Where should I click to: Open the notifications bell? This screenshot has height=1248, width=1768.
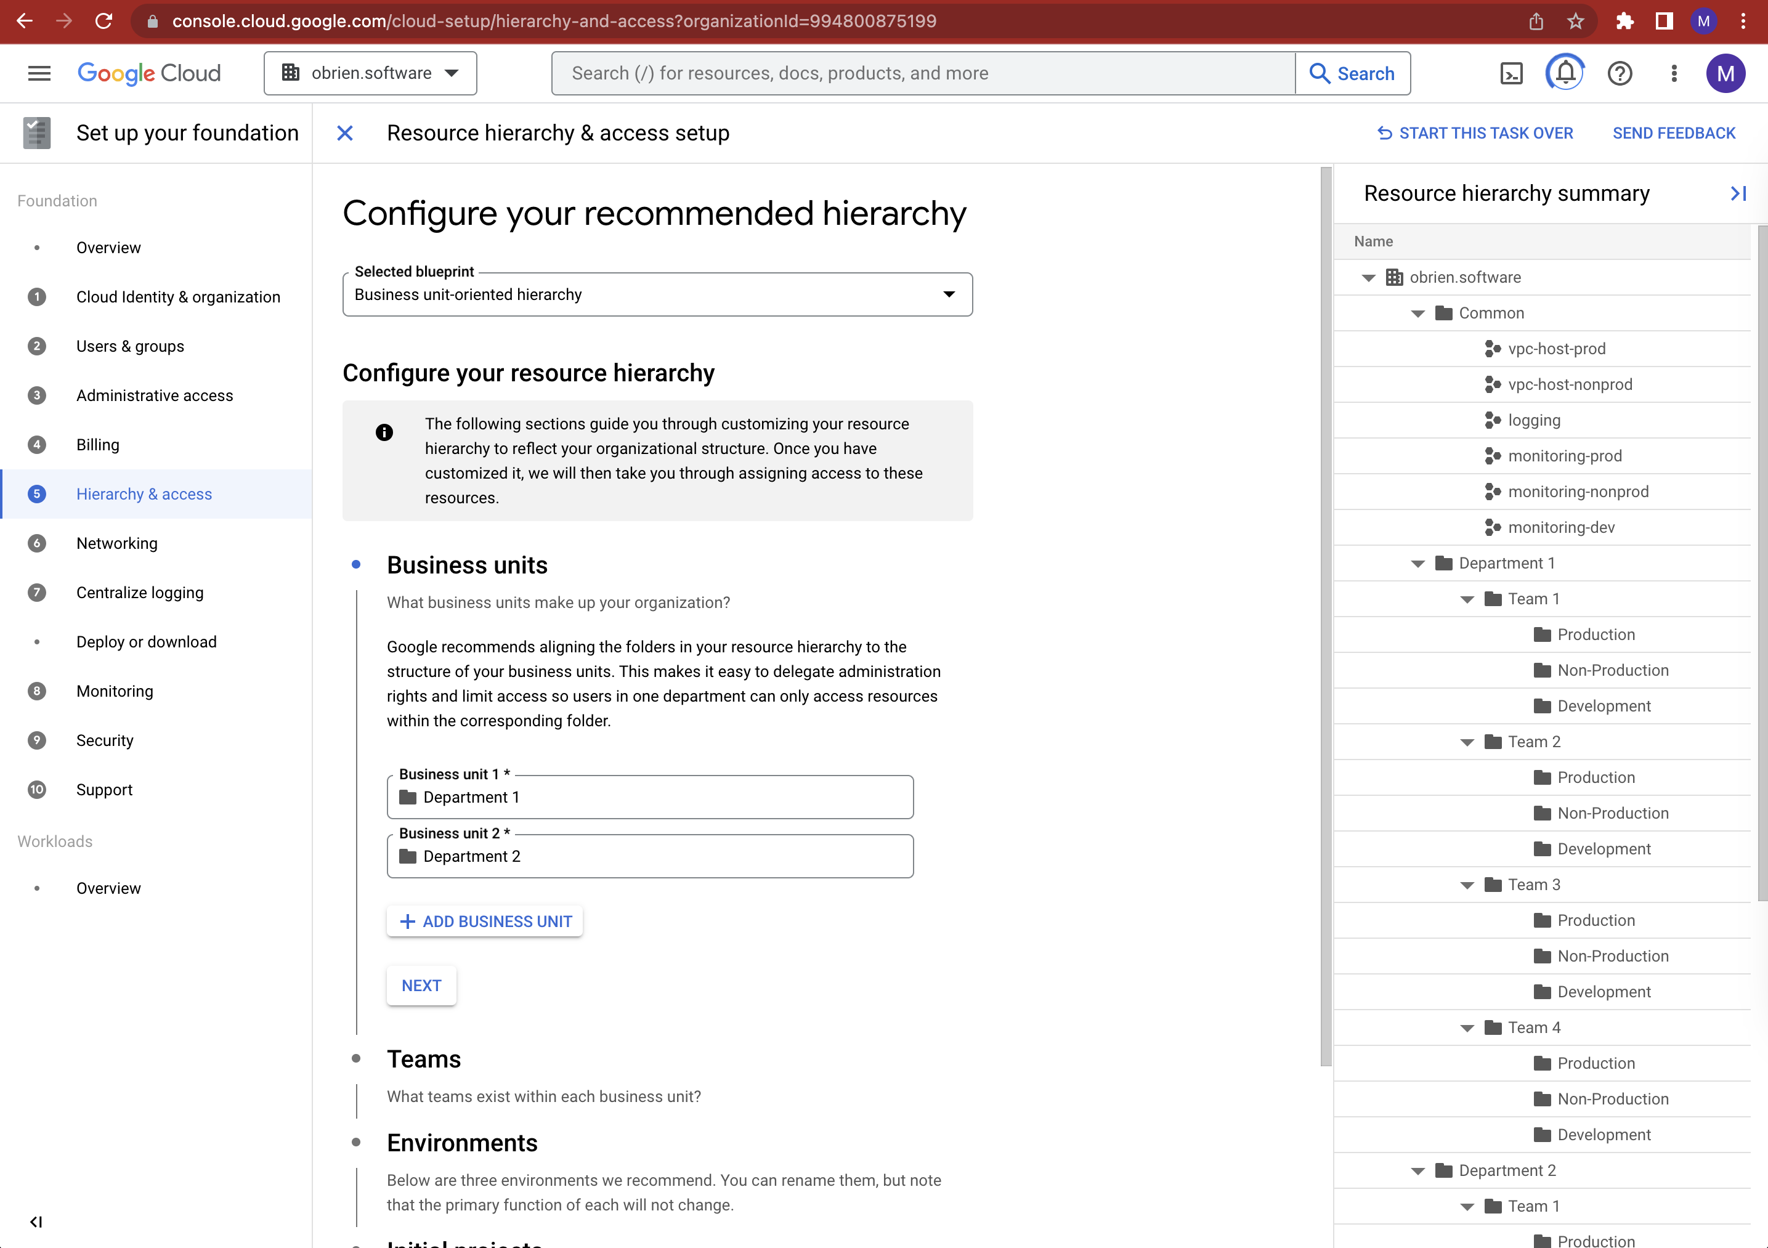[1565, 72]
